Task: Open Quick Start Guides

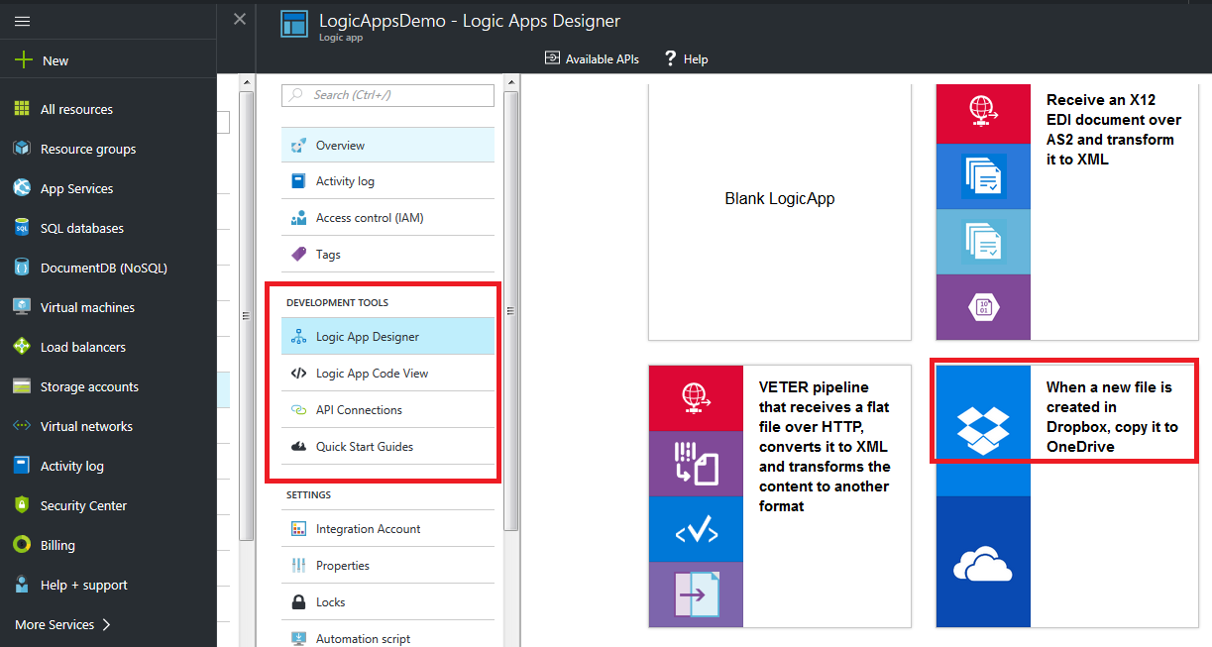Action: (387, 447)
